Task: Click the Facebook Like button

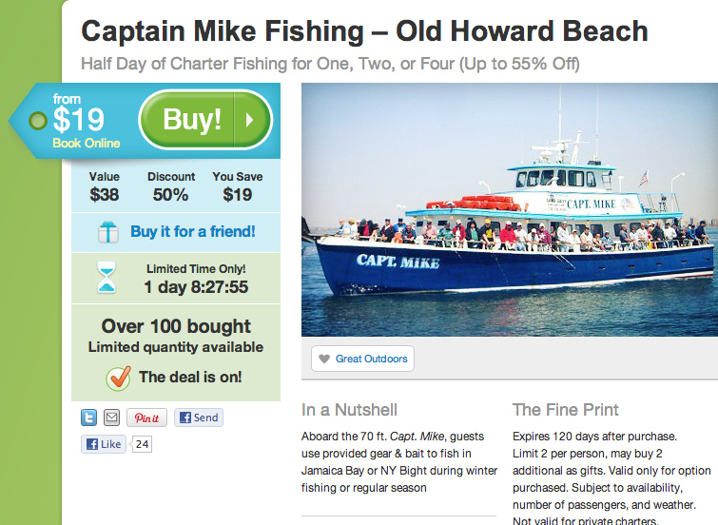Action: (x=104, y=444)
